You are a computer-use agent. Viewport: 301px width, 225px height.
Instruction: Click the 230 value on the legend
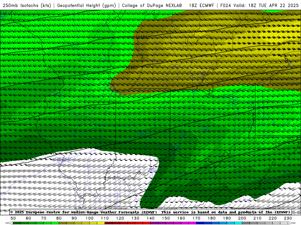pos(288,218)
